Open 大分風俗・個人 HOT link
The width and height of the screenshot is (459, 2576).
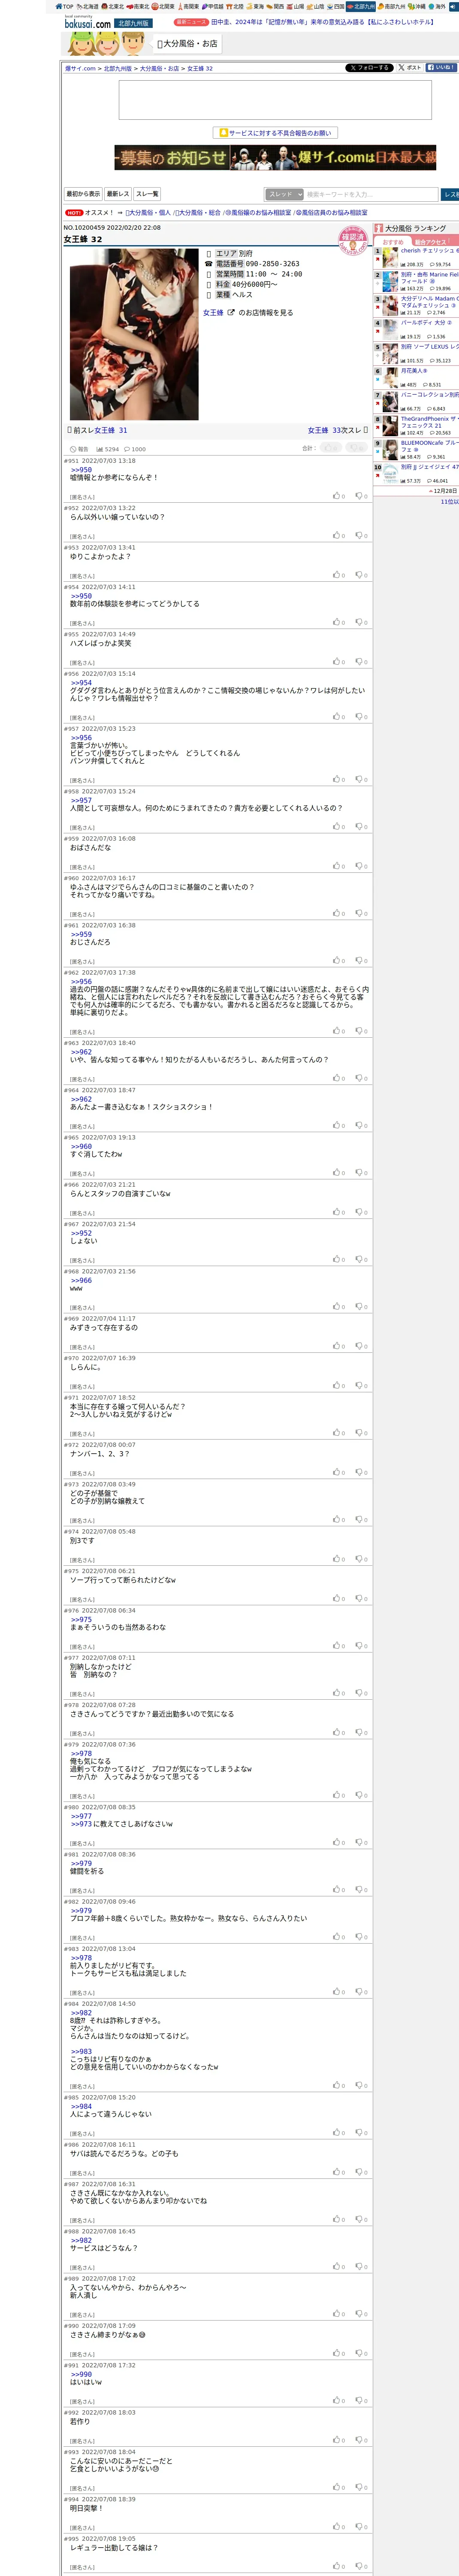(x=148, y=213)
